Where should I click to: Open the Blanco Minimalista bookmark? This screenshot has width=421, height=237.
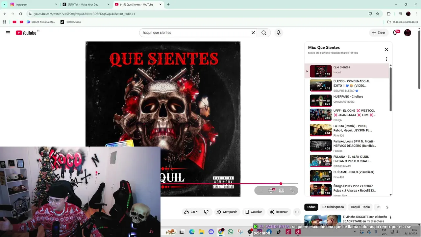[x=41, y=22]
